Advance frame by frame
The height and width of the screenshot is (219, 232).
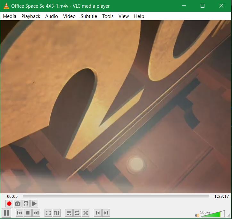point(34,204)
